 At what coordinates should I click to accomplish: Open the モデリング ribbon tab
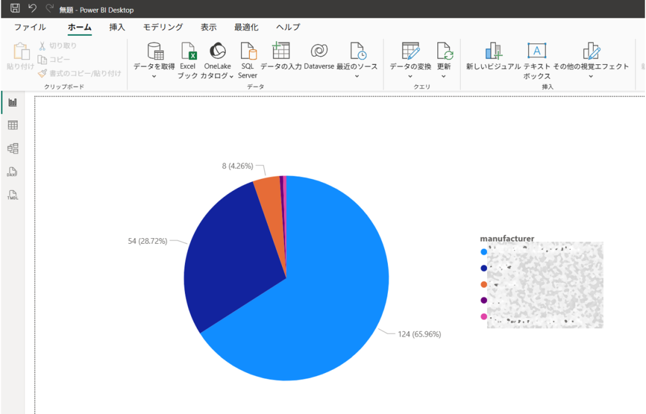coord(163,27)
